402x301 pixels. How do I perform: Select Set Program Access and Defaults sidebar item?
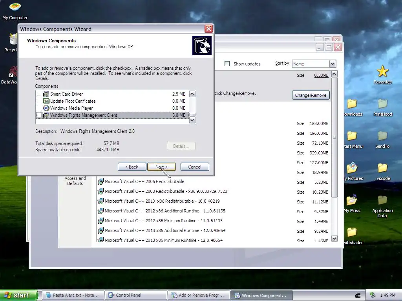pyautogui.click(x=75, y=181)
